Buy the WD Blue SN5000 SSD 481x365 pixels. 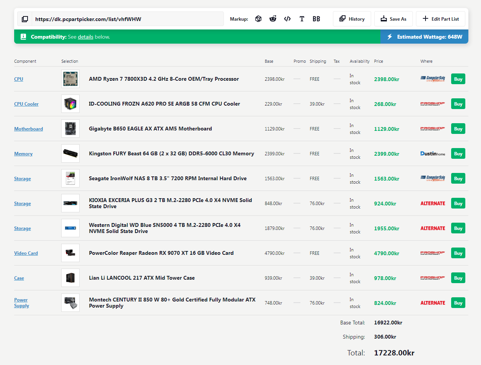click(458, 228)
